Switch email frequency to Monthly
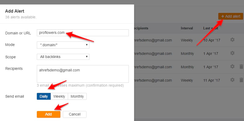 pyautogui.click(x=77, y=96)
